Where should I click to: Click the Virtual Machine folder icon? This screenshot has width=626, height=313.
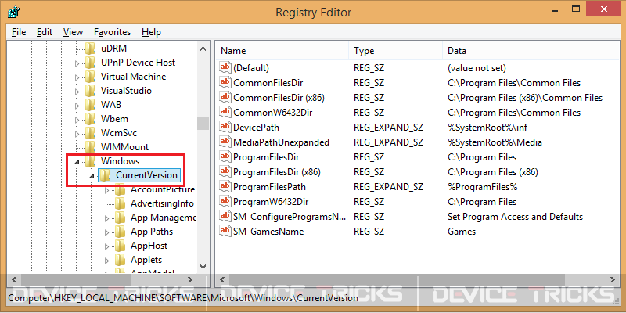point(91,76)
